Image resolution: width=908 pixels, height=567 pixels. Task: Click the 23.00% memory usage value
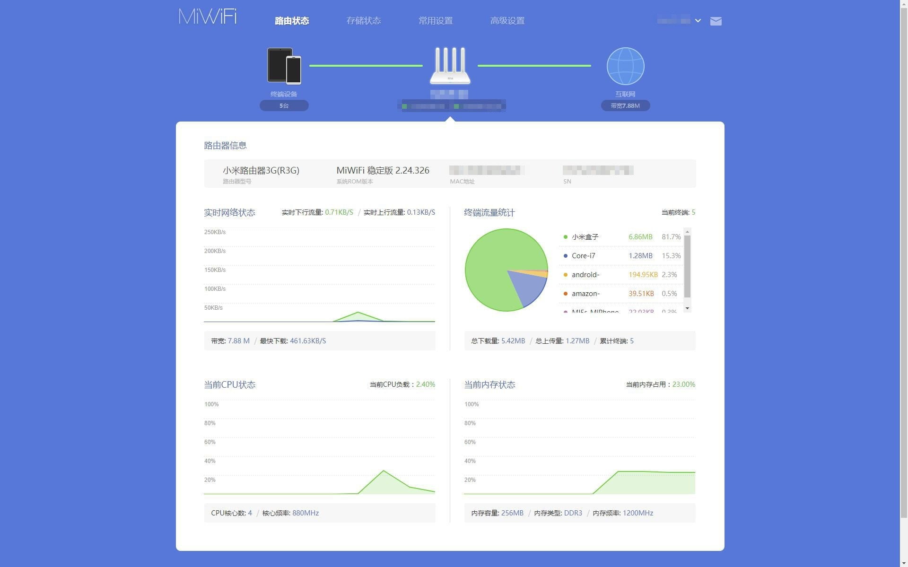tap(684, 384)
